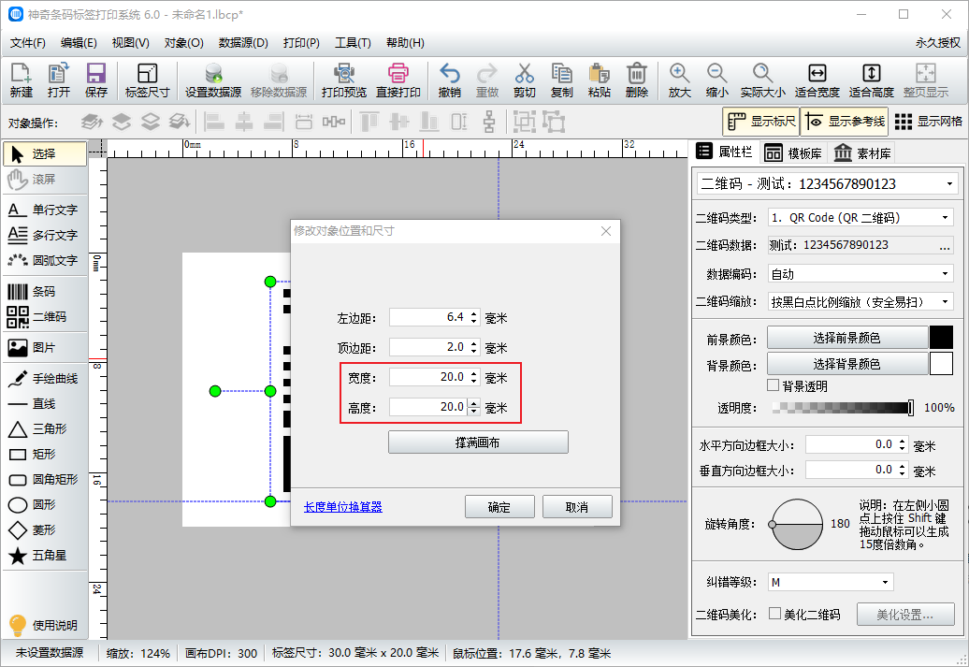The width and height of the screenshot is (969, 667).
Task: Switch to the 素材库 tab
Action: [862, 152]
